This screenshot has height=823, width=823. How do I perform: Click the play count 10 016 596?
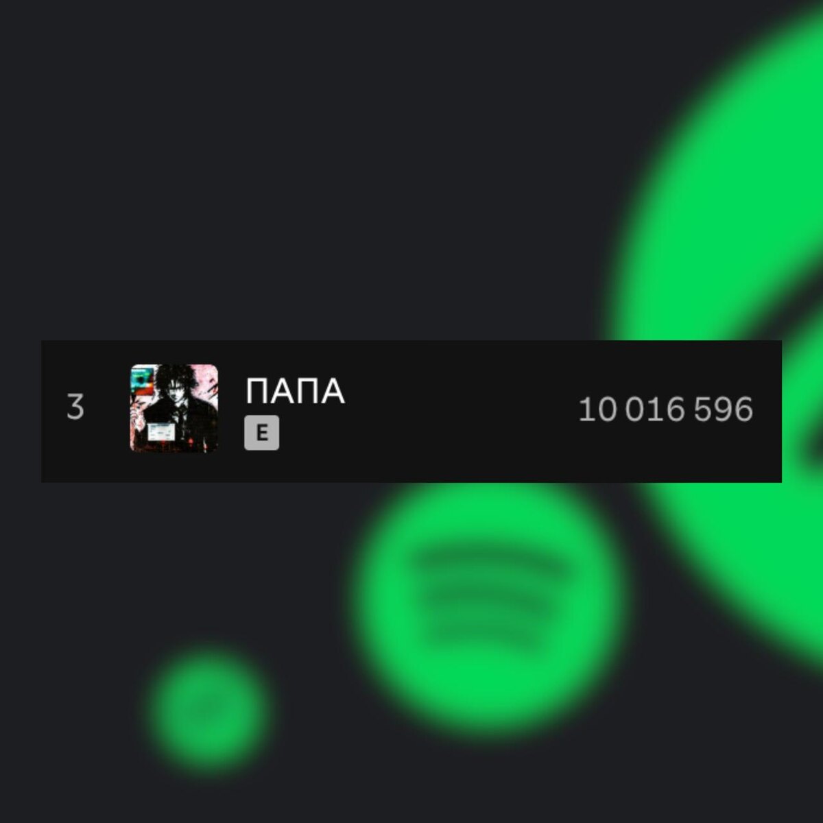tap(666, 409)
